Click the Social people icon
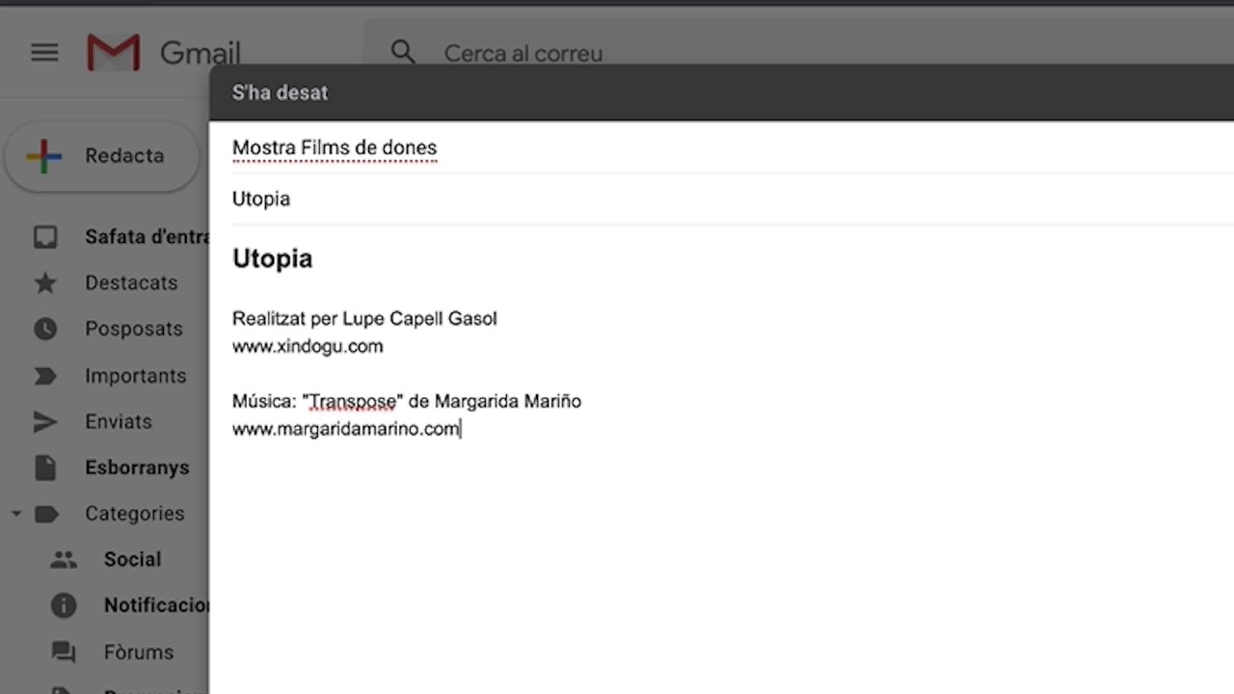 click(64, 559)
